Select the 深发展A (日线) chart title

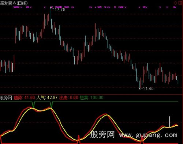[14, 3]
